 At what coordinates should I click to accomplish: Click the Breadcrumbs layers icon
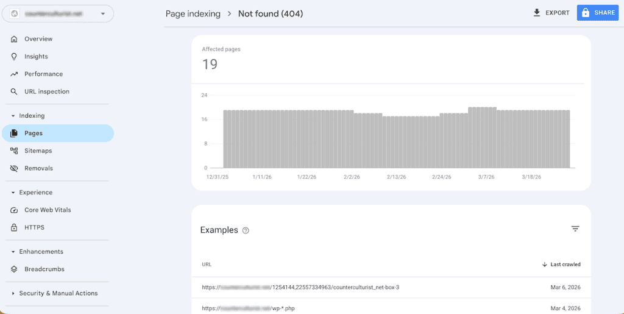click(x=14, y=269)
